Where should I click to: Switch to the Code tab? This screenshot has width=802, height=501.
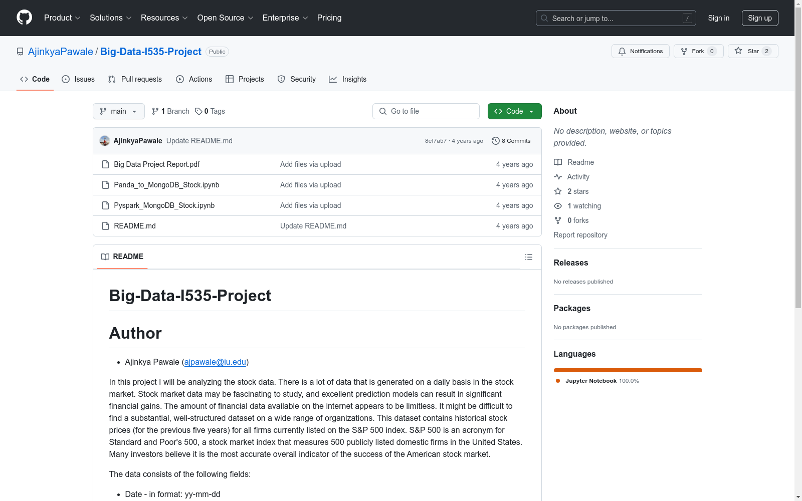coord(35,79)
